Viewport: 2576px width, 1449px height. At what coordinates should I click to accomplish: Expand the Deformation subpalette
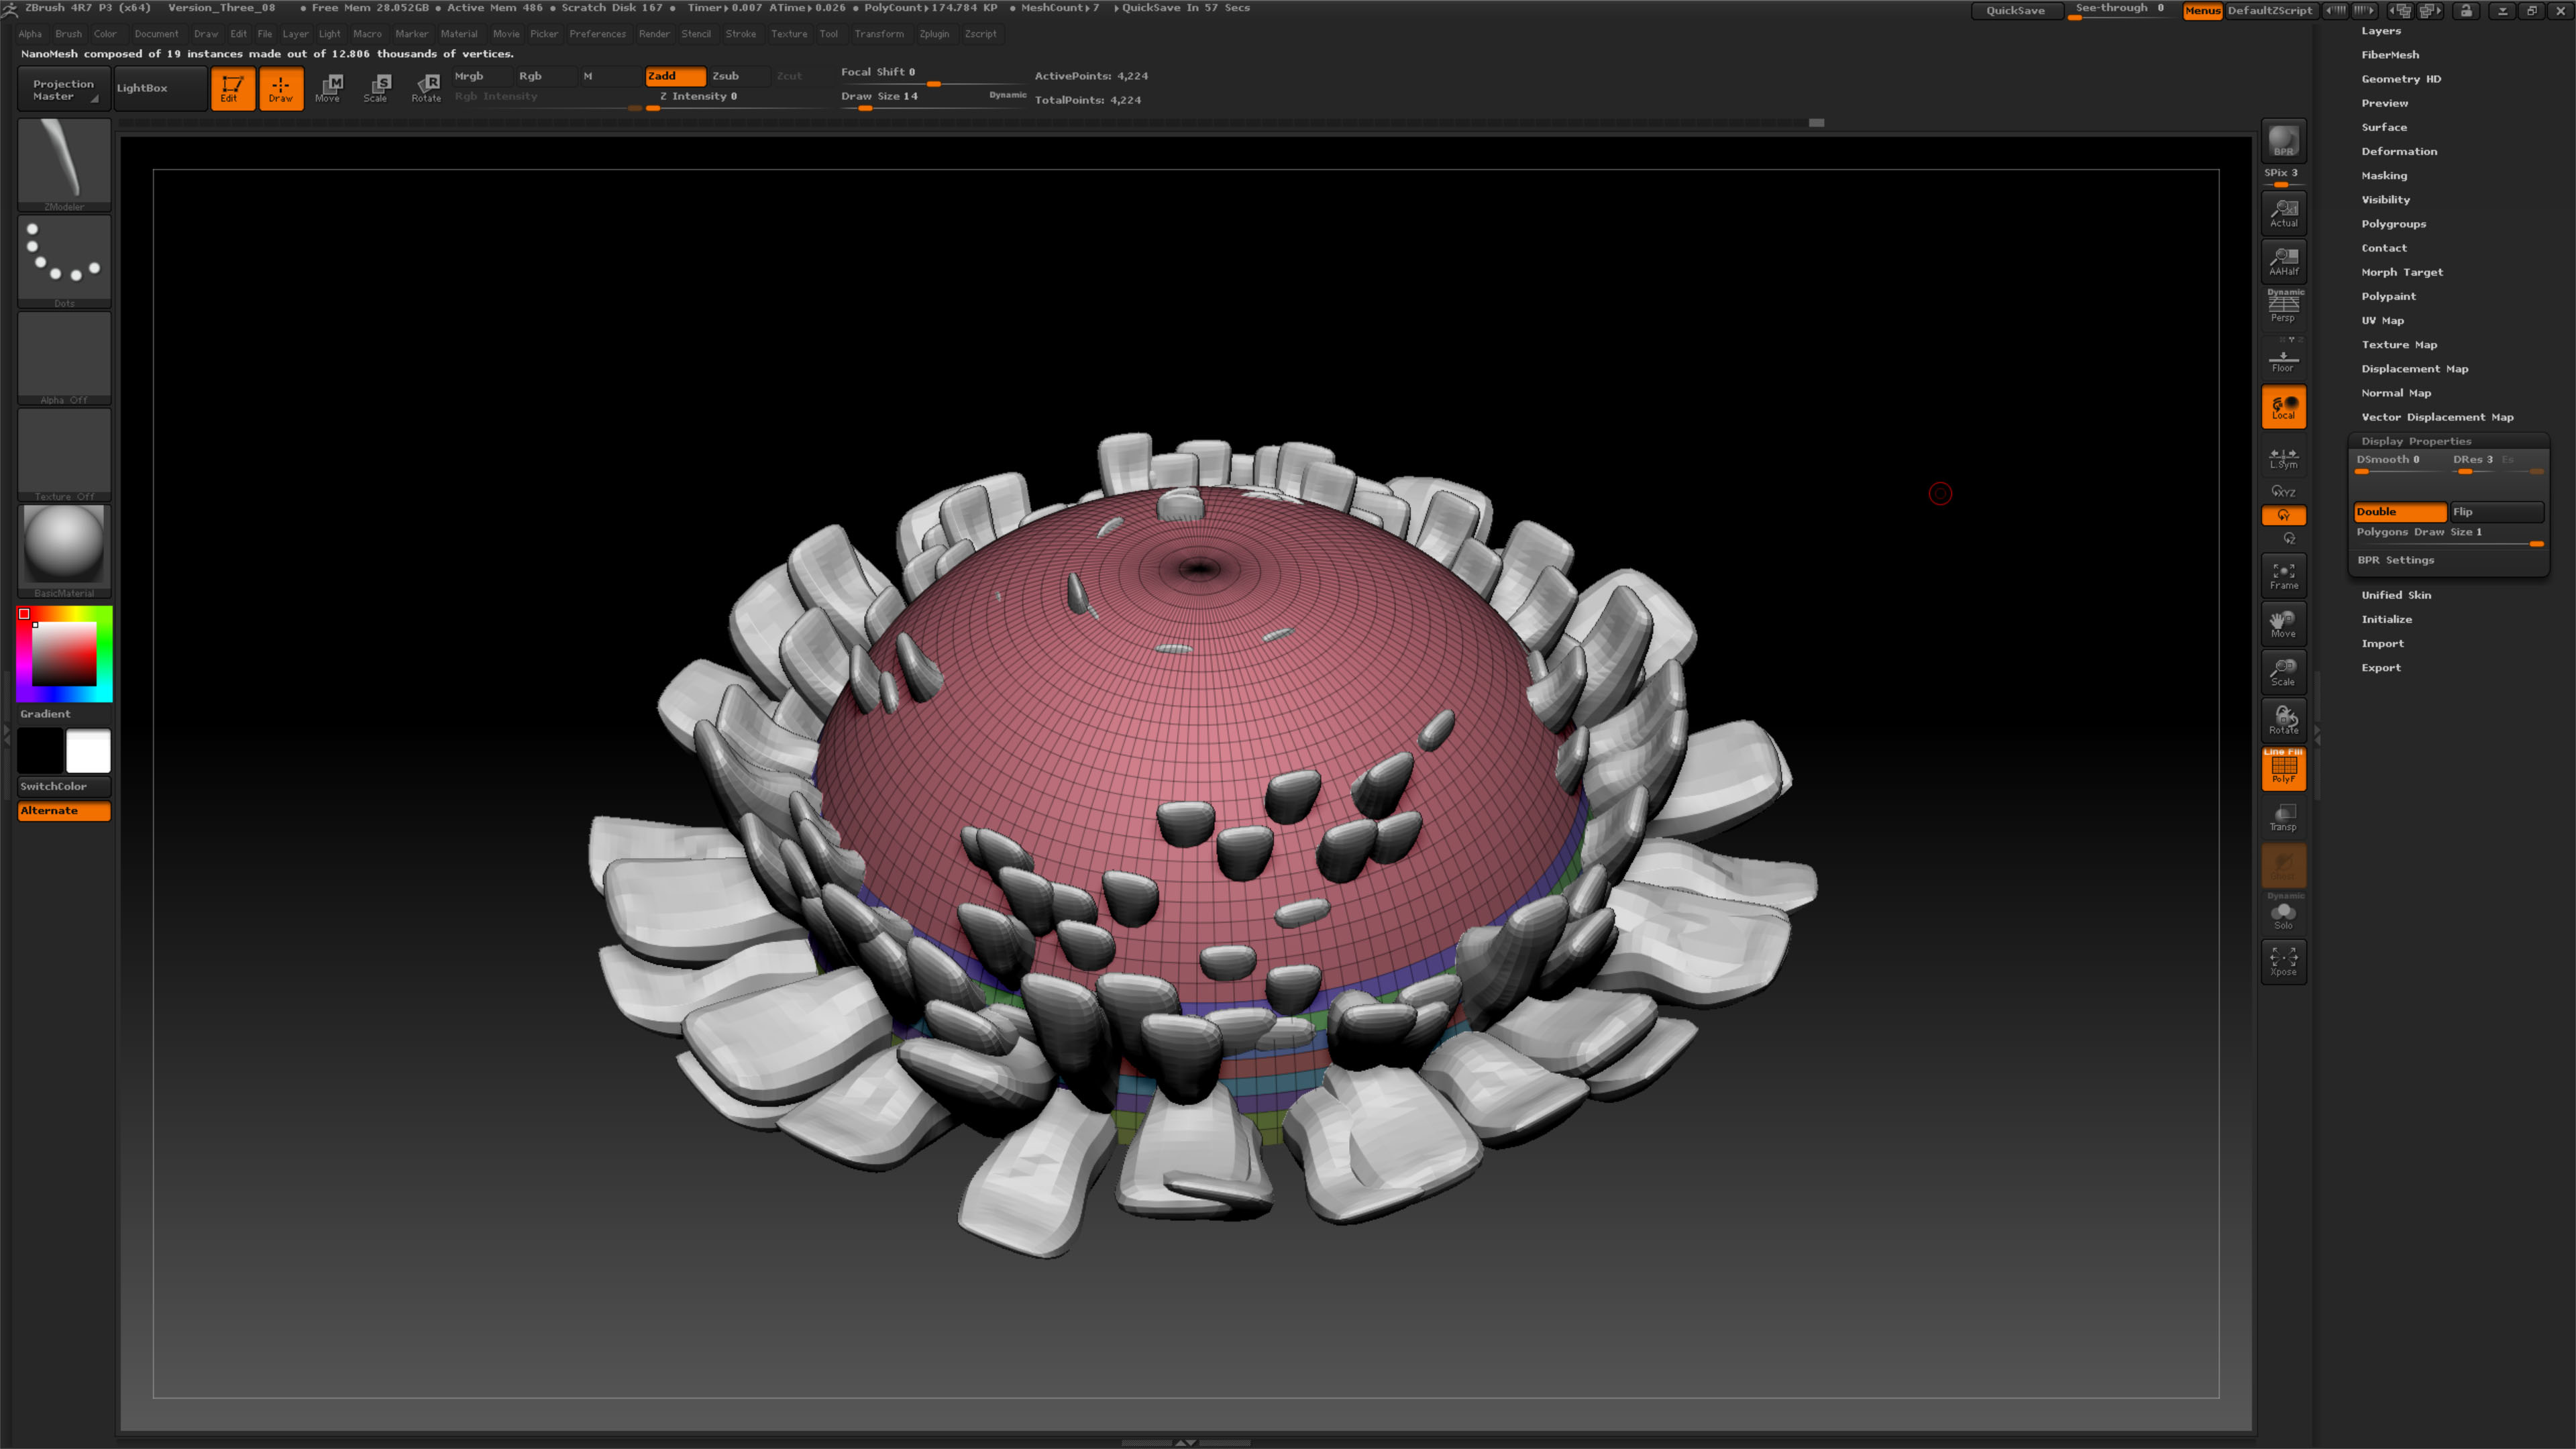[x=2399, y=152]
